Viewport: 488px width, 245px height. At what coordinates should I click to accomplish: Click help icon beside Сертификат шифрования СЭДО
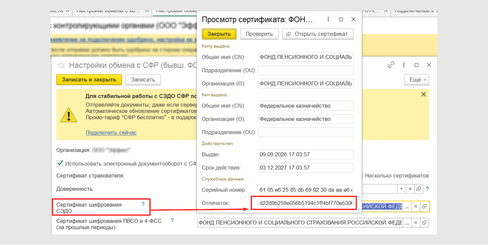click(143, 204)
